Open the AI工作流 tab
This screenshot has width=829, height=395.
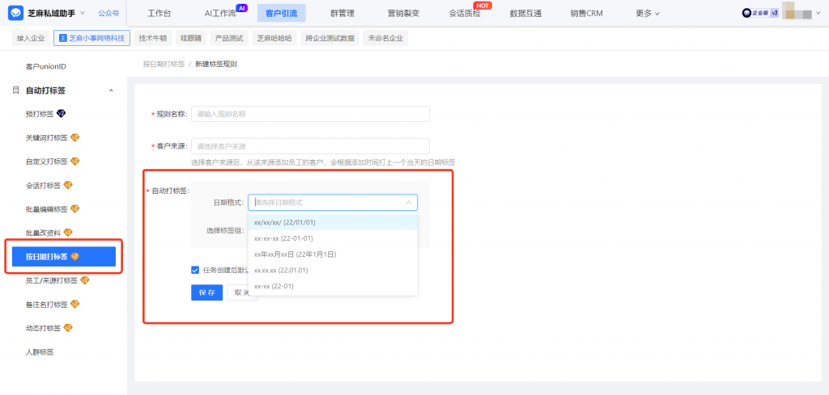[220, 13]
